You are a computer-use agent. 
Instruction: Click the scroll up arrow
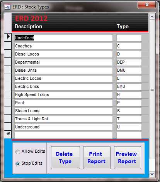coord(152,17)
